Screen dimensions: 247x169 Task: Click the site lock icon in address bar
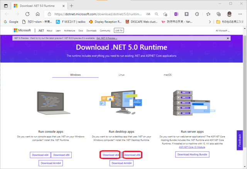(x=49, y=14)
